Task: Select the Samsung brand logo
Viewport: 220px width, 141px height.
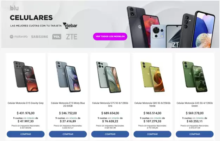Action: (x=40, y=37)
